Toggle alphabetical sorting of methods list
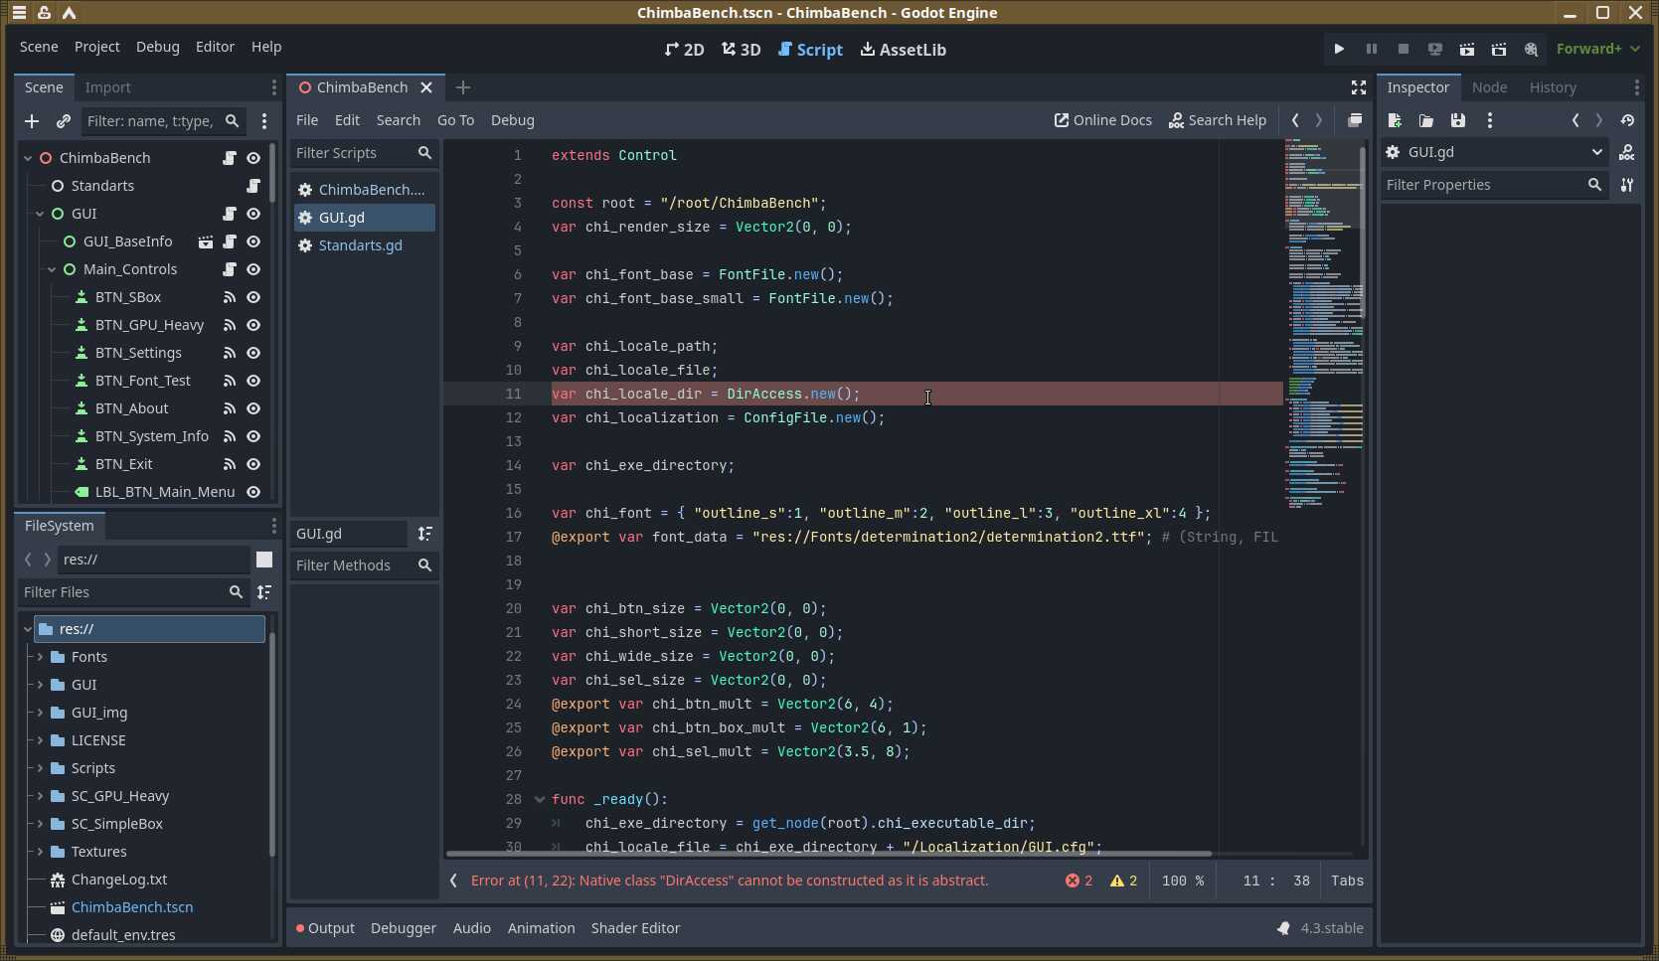 tap(424, 534)
